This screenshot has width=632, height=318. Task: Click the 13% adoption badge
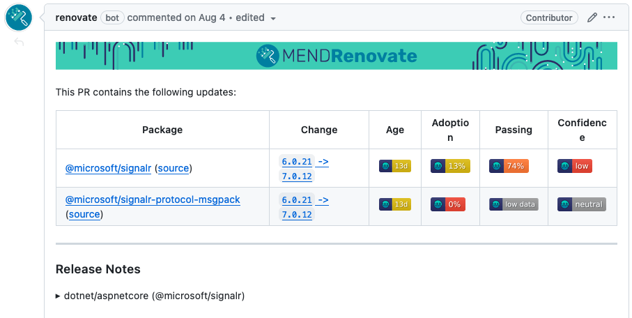450,166
